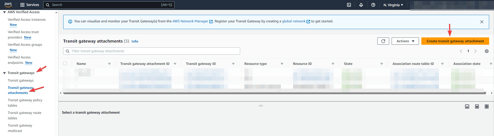Open the AWS Network Manager link
Image resolution: width=494 pixels, height=136 pixels.
tap(190, 21)
